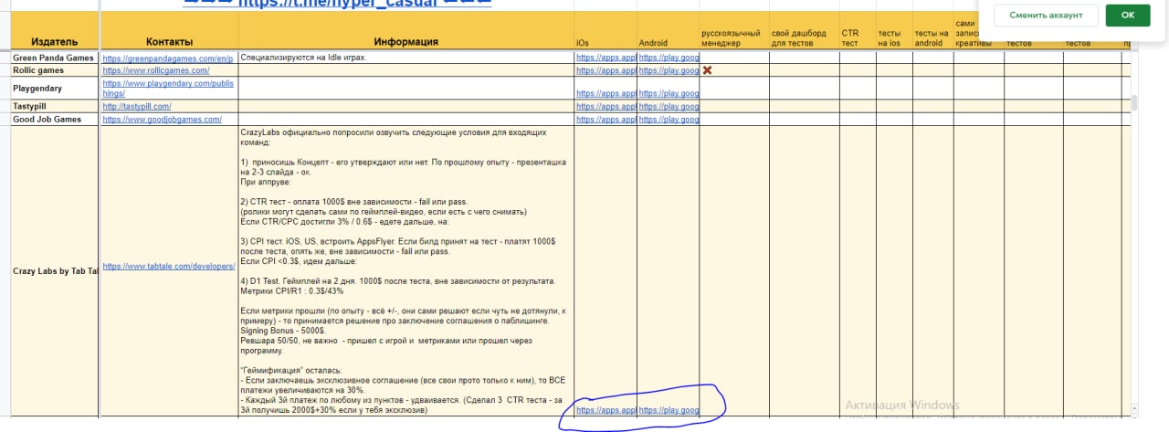Open the playgendary.com publishings link

click(x=168, y=88)
